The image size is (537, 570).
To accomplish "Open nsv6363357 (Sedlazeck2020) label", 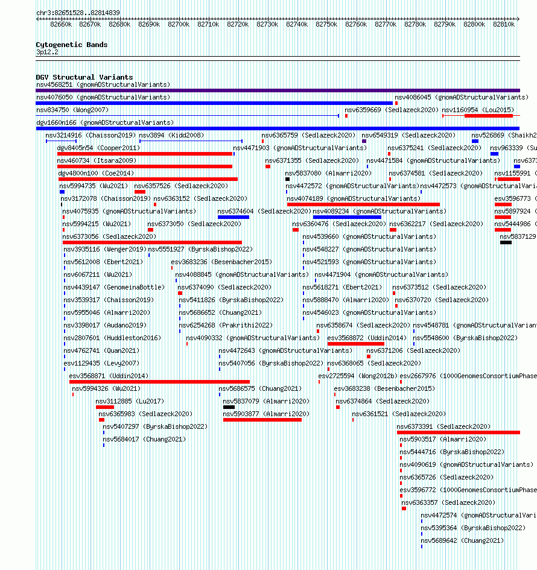I will point(448,502).
